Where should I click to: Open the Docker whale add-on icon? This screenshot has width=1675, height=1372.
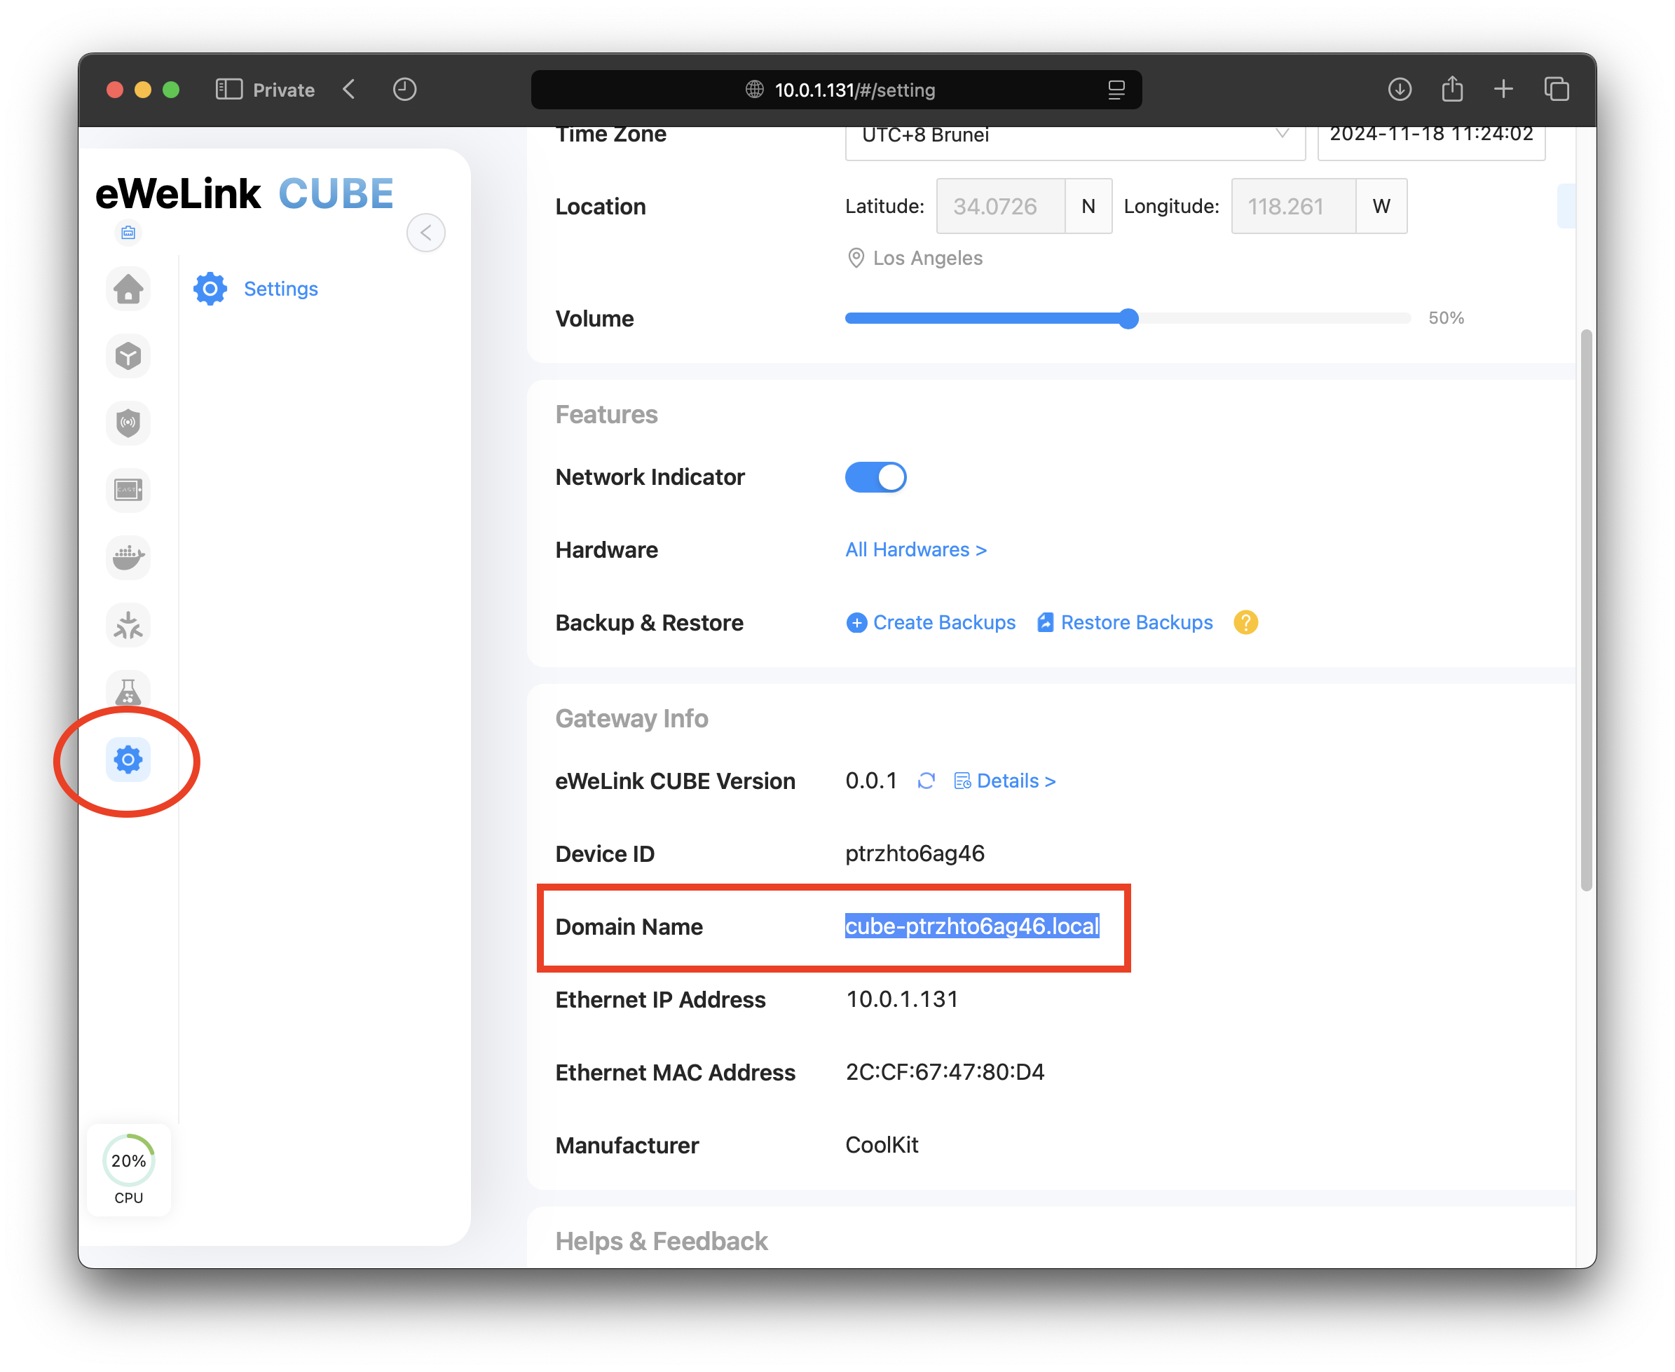pos(128,557)
